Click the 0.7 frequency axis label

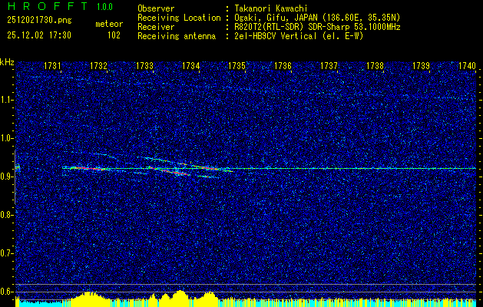(x=6, y=253)
